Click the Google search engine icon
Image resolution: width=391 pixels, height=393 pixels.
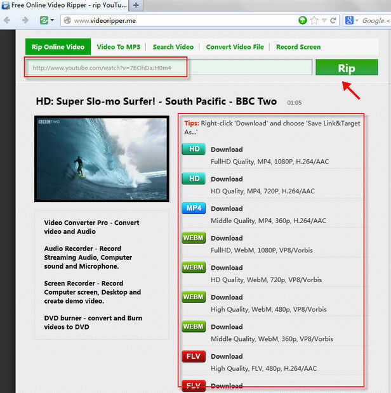[349, 20]
